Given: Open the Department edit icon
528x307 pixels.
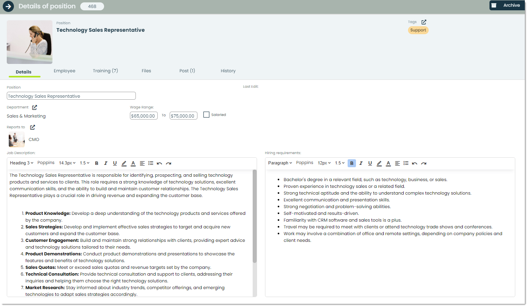Looking at the screenshot, I should [35, 107].
